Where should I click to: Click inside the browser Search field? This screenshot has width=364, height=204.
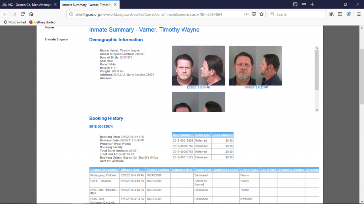(x=299, y=14)
